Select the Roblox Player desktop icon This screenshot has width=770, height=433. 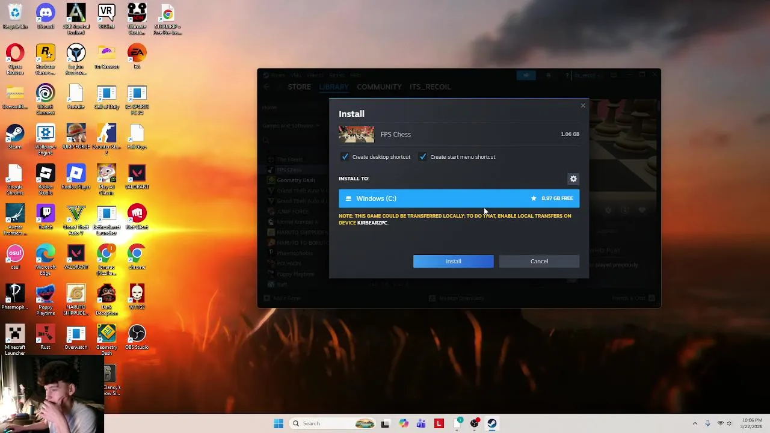[x=76, y=176]
